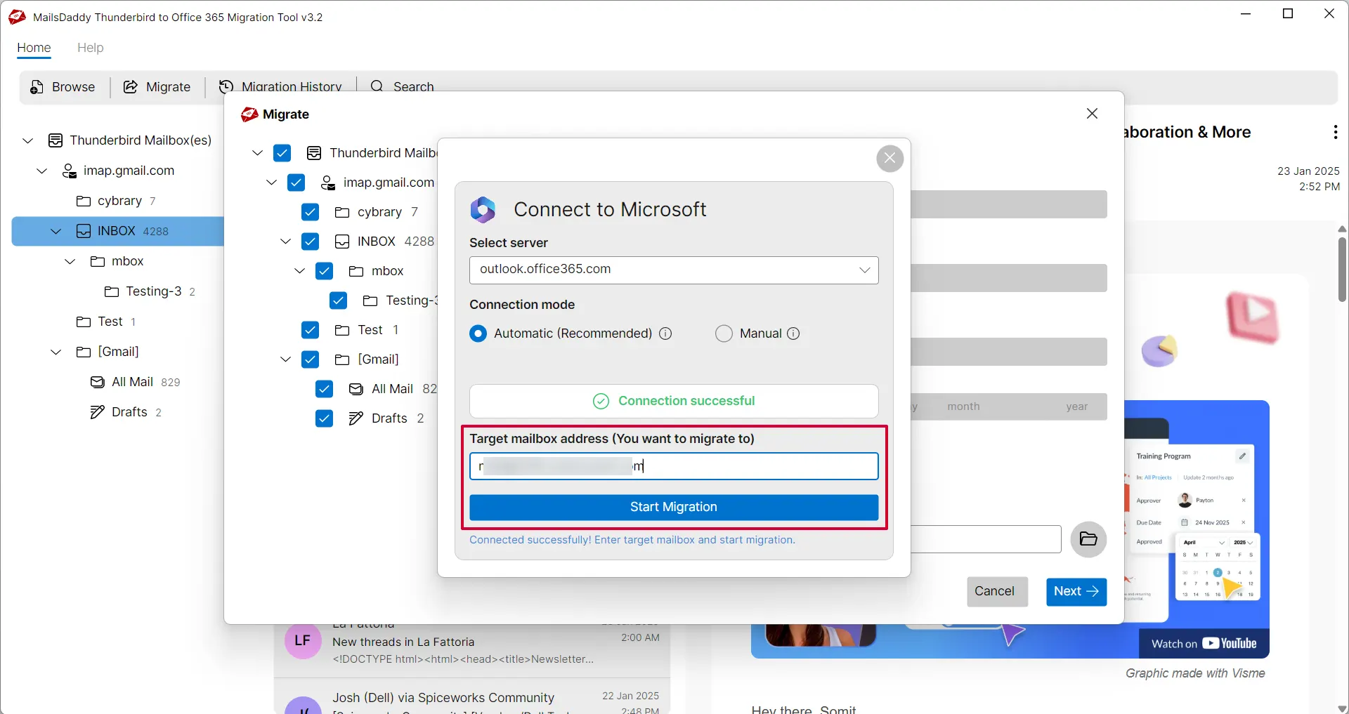Screen dimensions: 1349x714
Task: Click the folder browse icon near path field
Action: coord(1088,539)
